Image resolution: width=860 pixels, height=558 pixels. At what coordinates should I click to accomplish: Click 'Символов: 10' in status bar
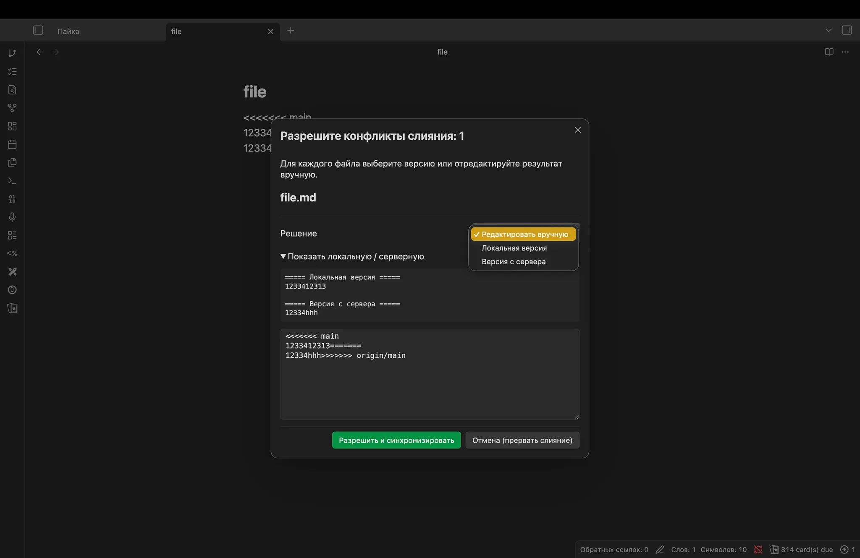724,550
